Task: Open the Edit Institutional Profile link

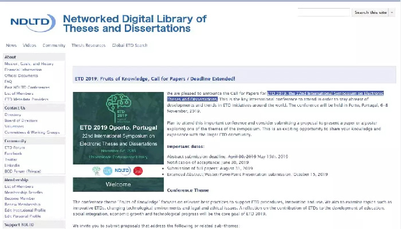Action: coord(25,210)
